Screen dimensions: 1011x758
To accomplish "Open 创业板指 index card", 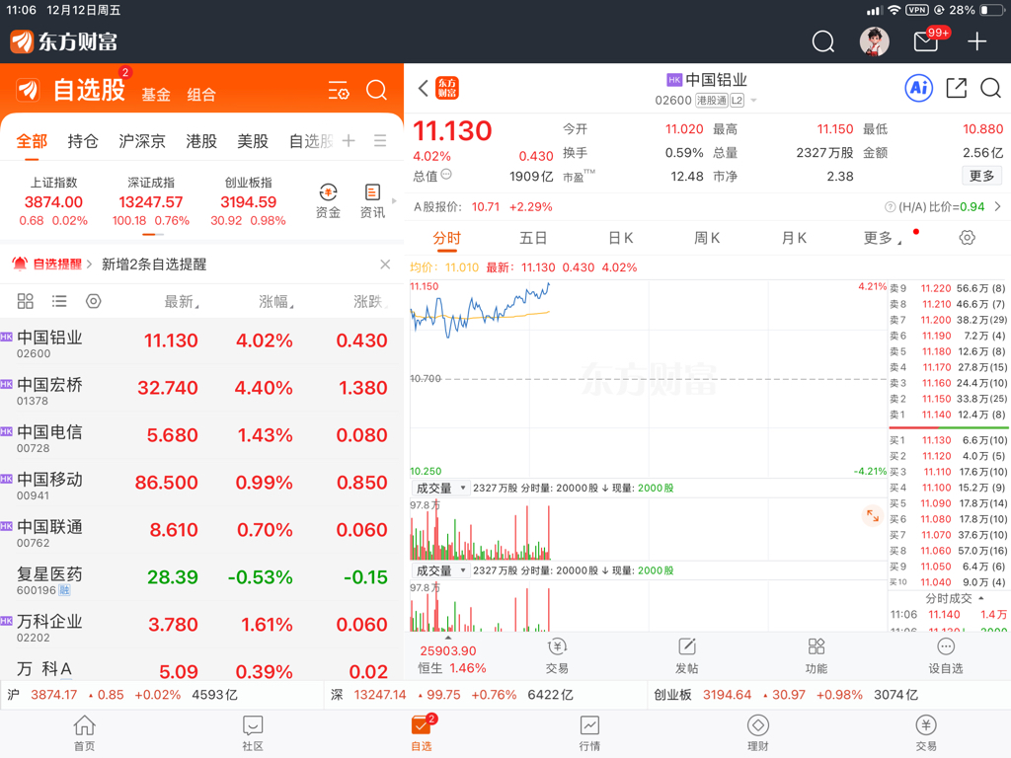I will point(248,201).
